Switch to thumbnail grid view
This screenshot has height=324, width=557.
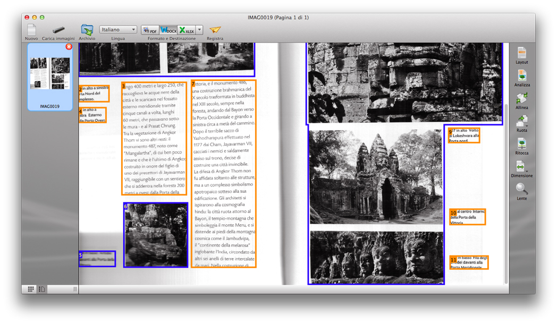[31, 289]
